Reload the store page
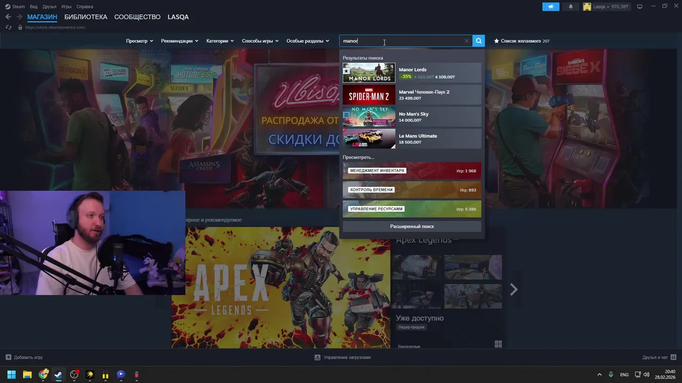This screenshot has height=383, width=682. click(x=8, y=27)
